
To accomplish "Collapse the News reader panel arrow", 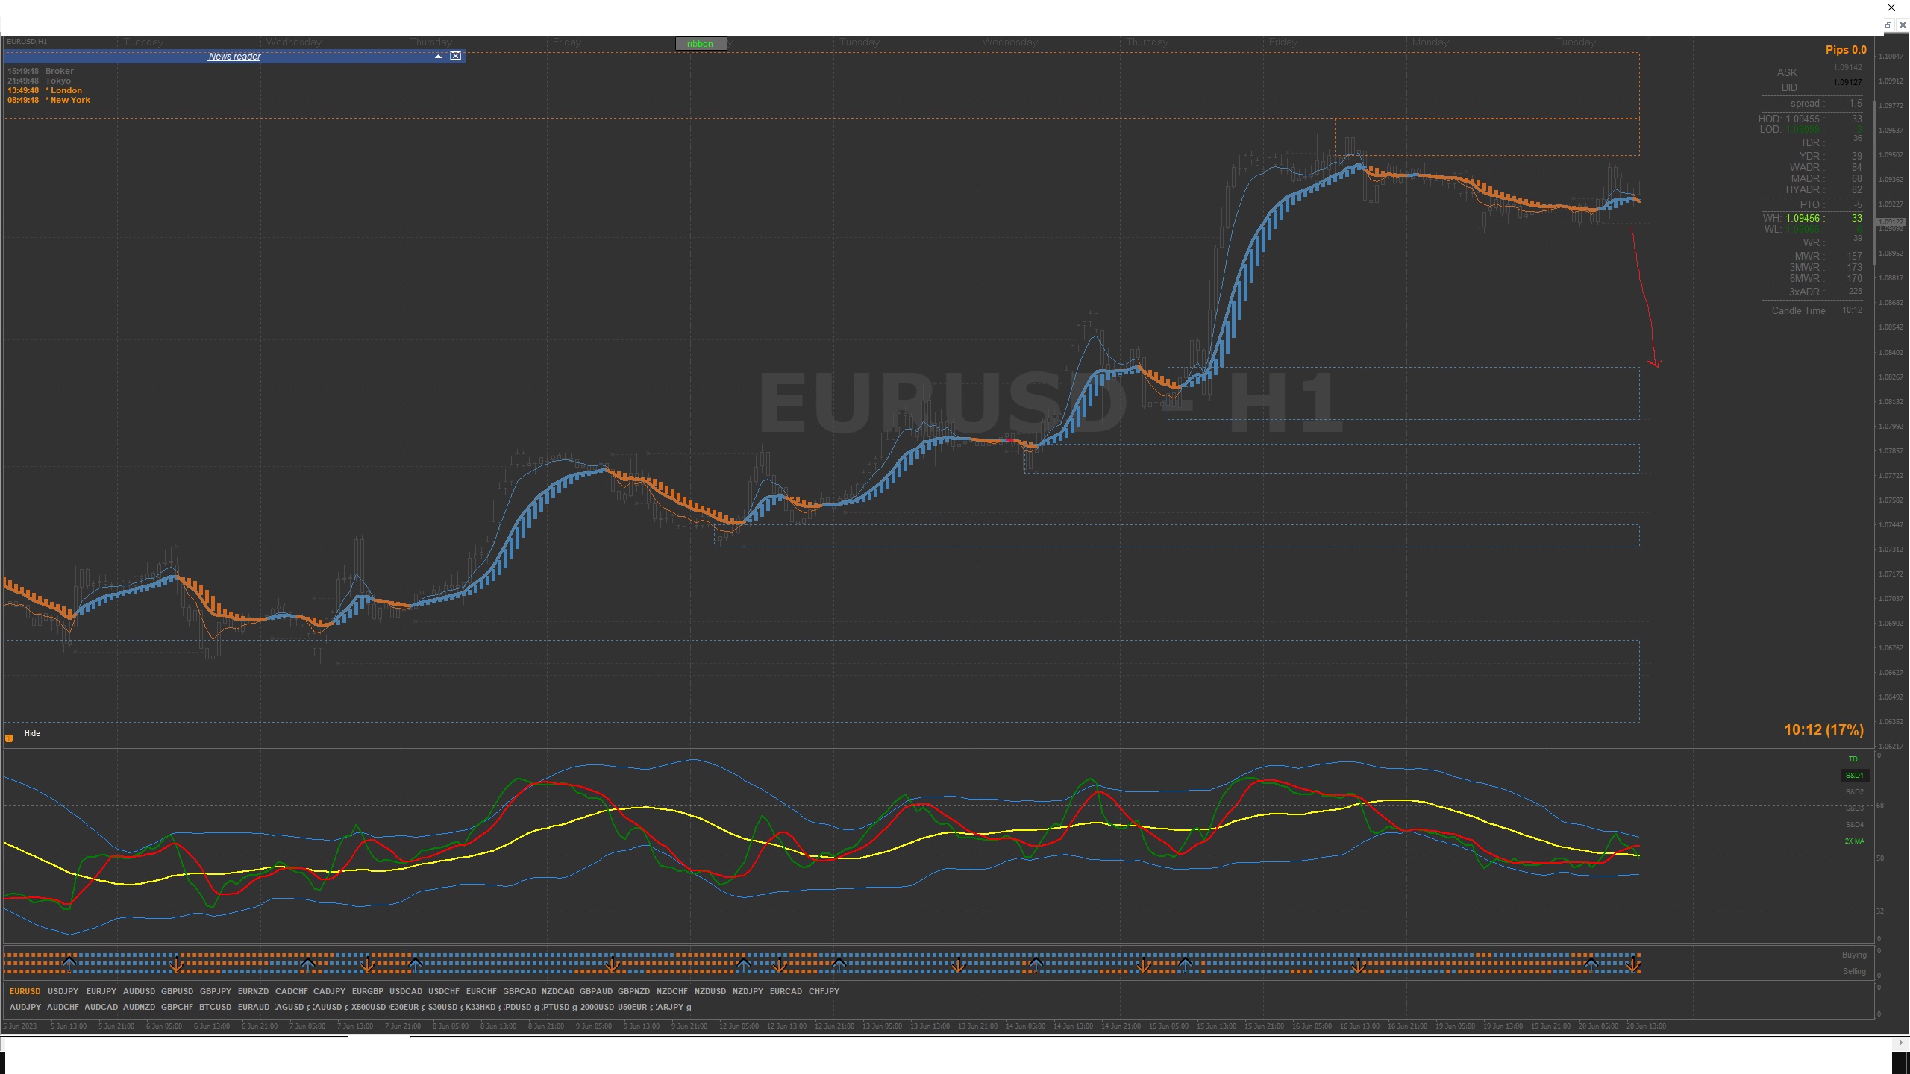I will coord(438,57).
